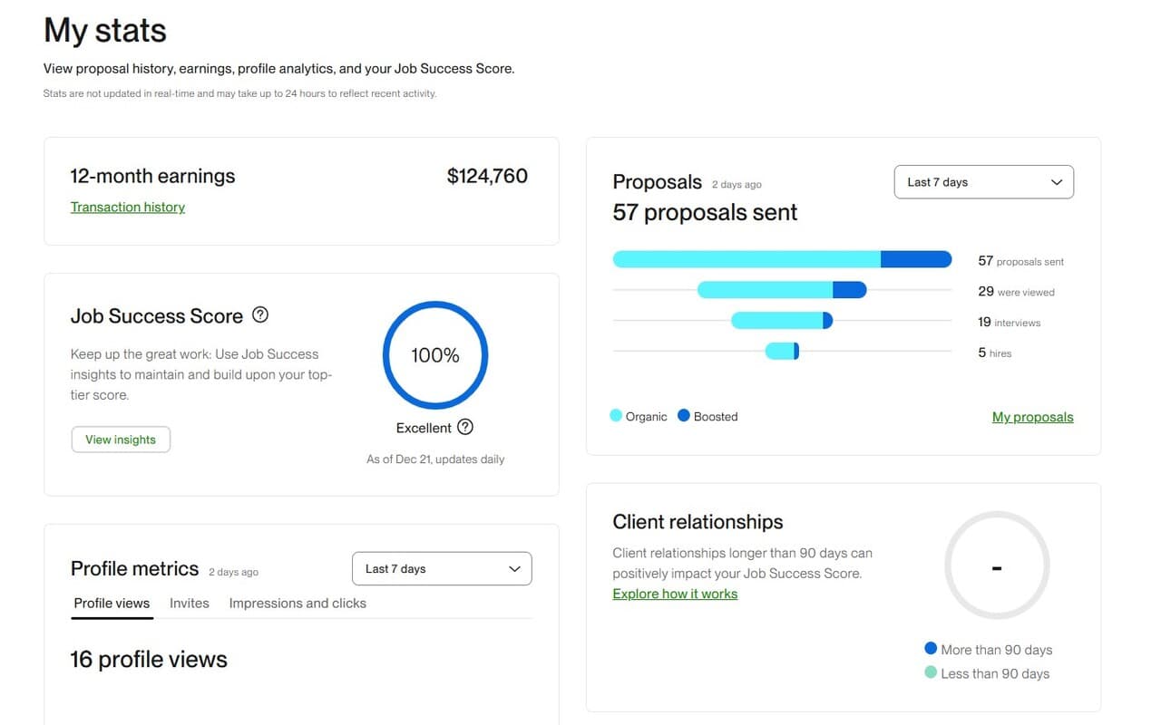Switch to the Impressions and clicks tab

click(x=297, y=603)
